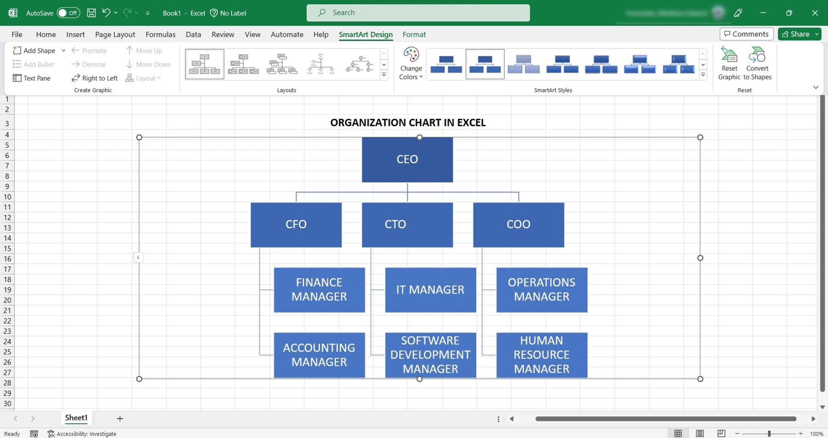This screenshot has width=828, height=438.
Task: Select the second SmartArt style thumbnail
Action: coord(484,64)
